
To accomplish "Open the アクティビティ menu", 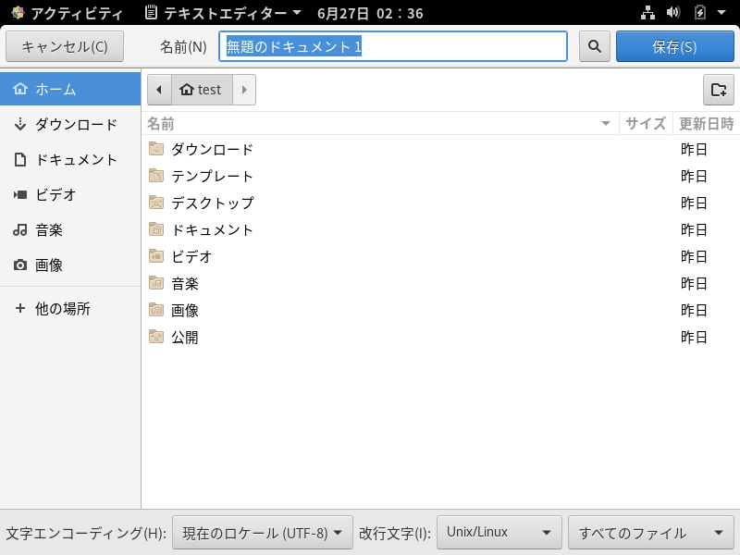I will point(60,13).
